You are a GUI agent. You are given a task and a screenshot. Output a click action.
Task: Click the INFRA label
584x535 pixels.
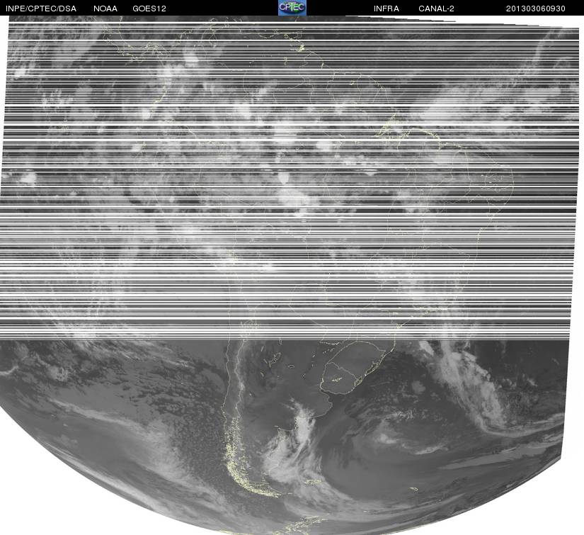pyautogui.click(x=387, y=9)
